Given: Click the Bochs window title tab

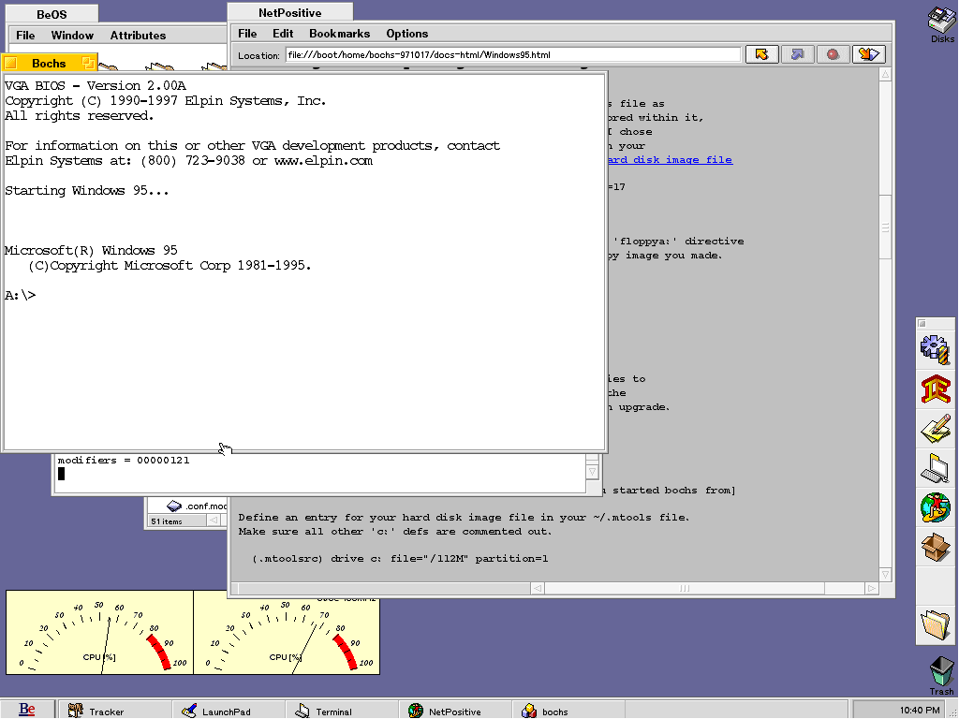Looking at the screenshot, I should click(49, 63).
